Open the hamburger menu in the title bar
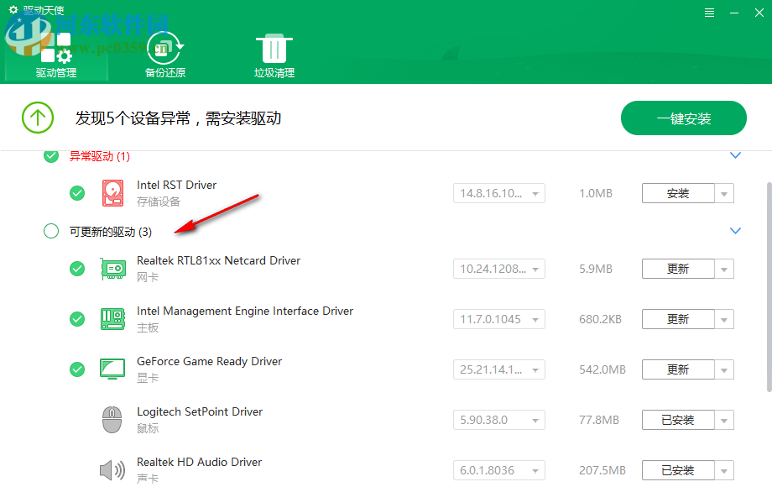Viewport: 772px width, 487px height. 709,12
